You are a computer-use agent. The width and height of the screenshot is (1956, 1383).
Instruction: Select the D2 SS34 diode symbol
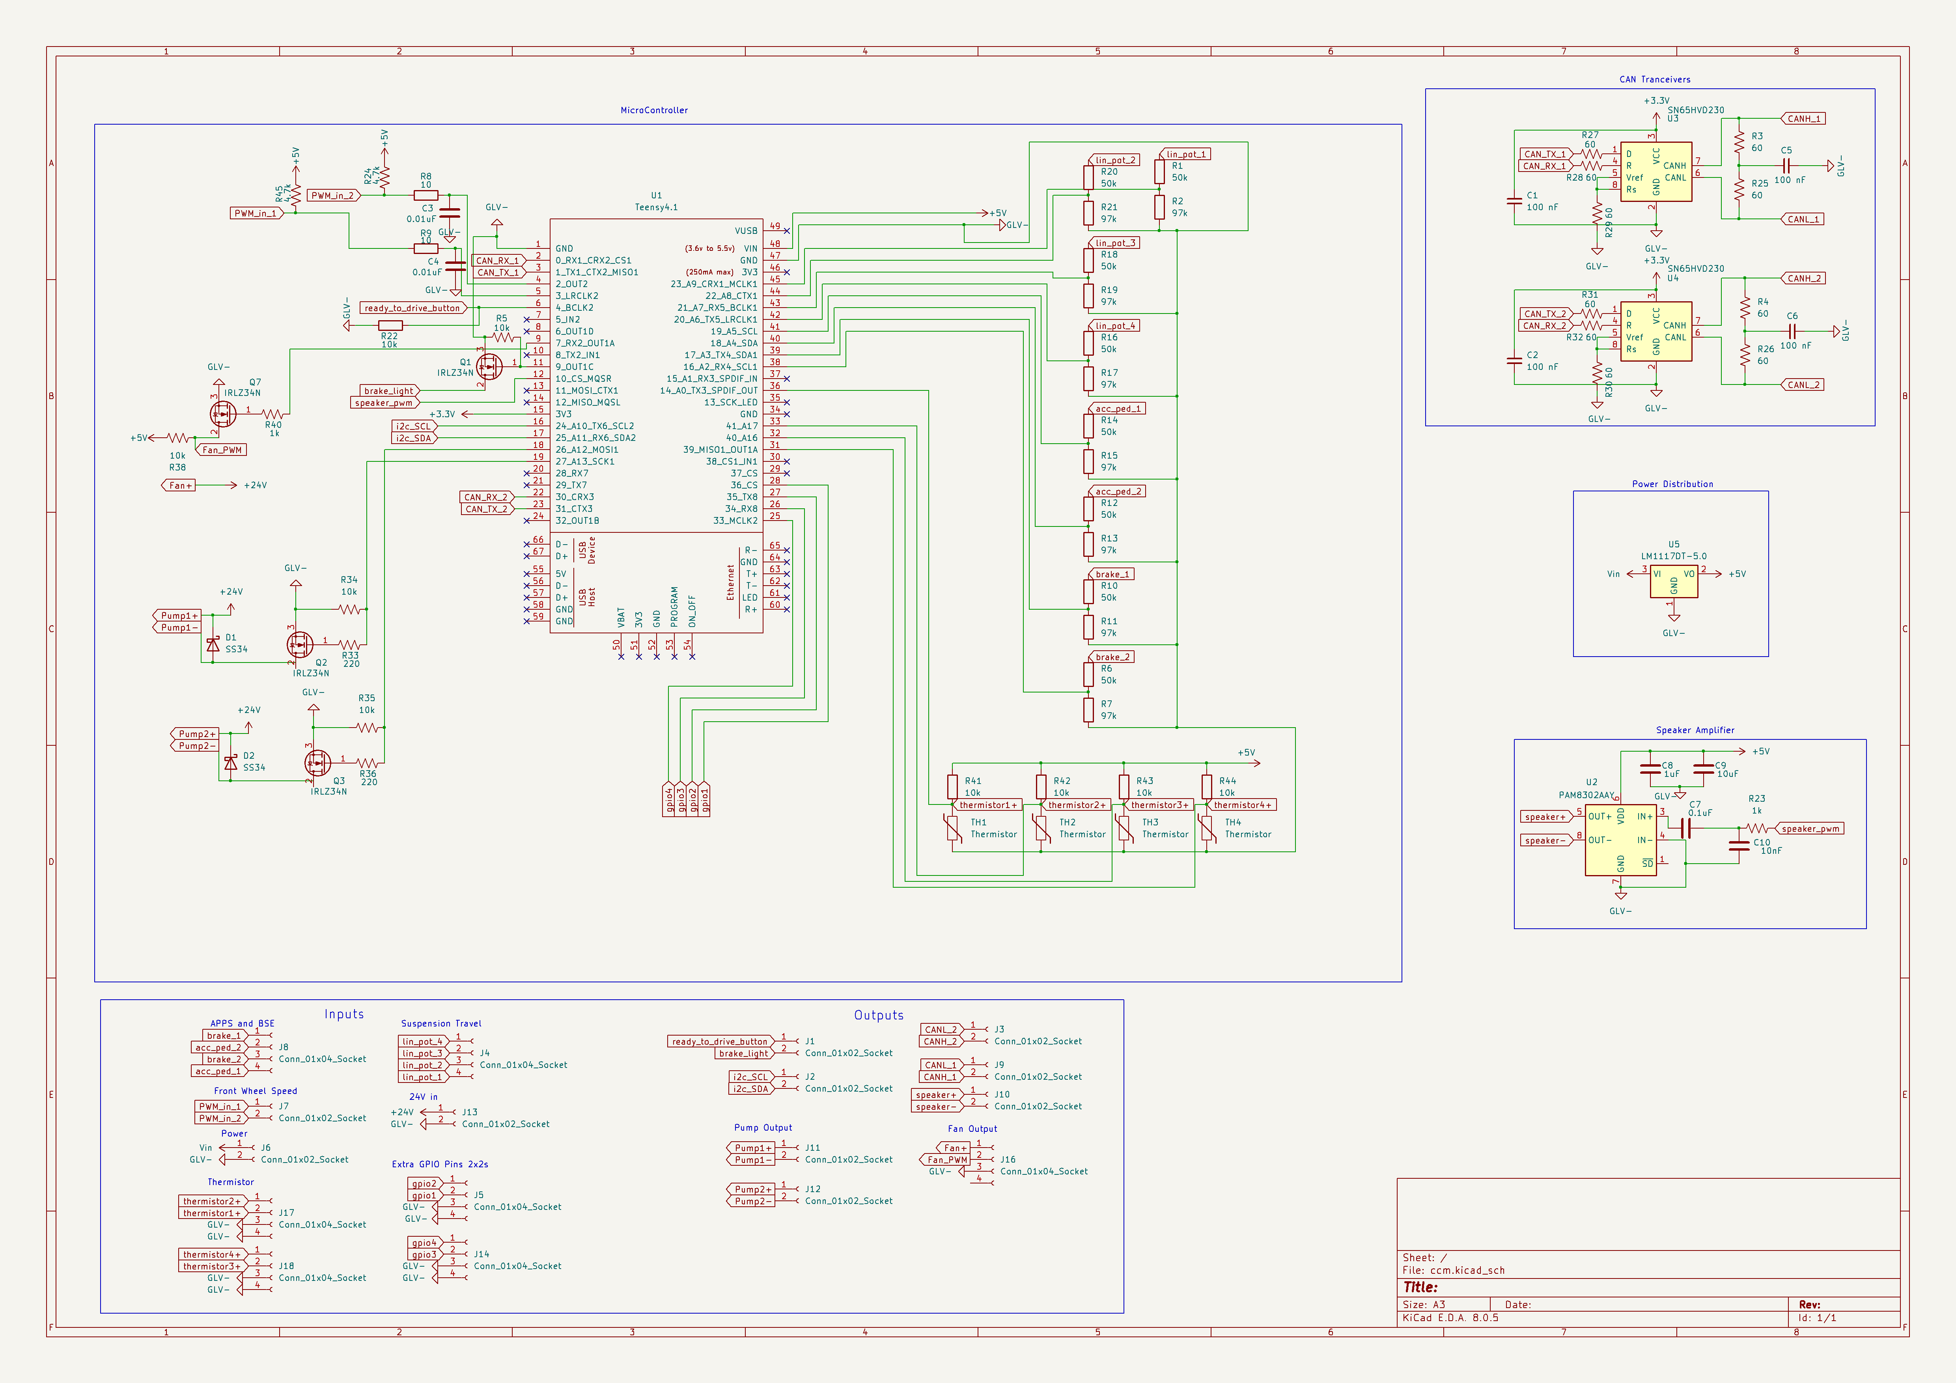tap(231, 762)
